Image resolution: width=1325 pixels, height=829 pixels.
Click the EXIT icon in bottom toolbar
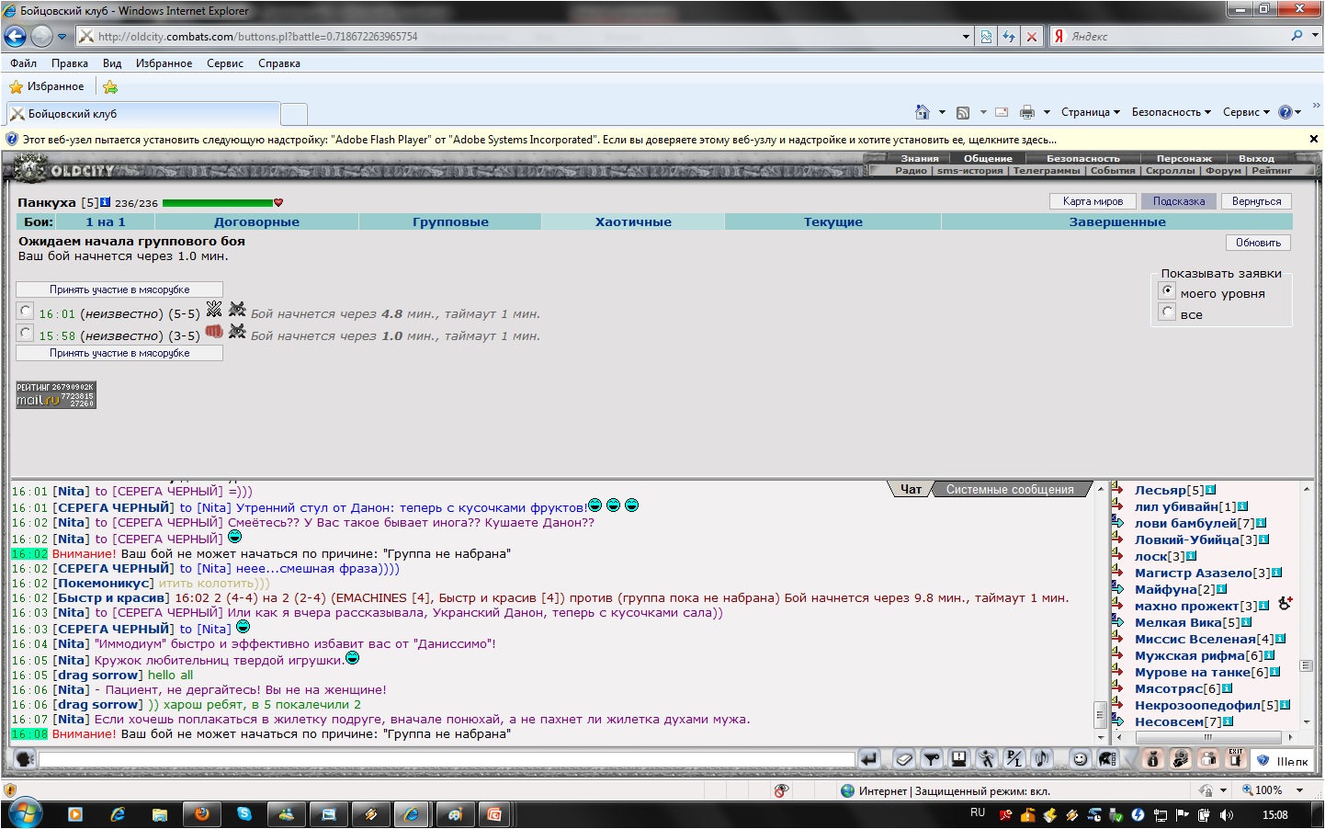(1236, 758)
